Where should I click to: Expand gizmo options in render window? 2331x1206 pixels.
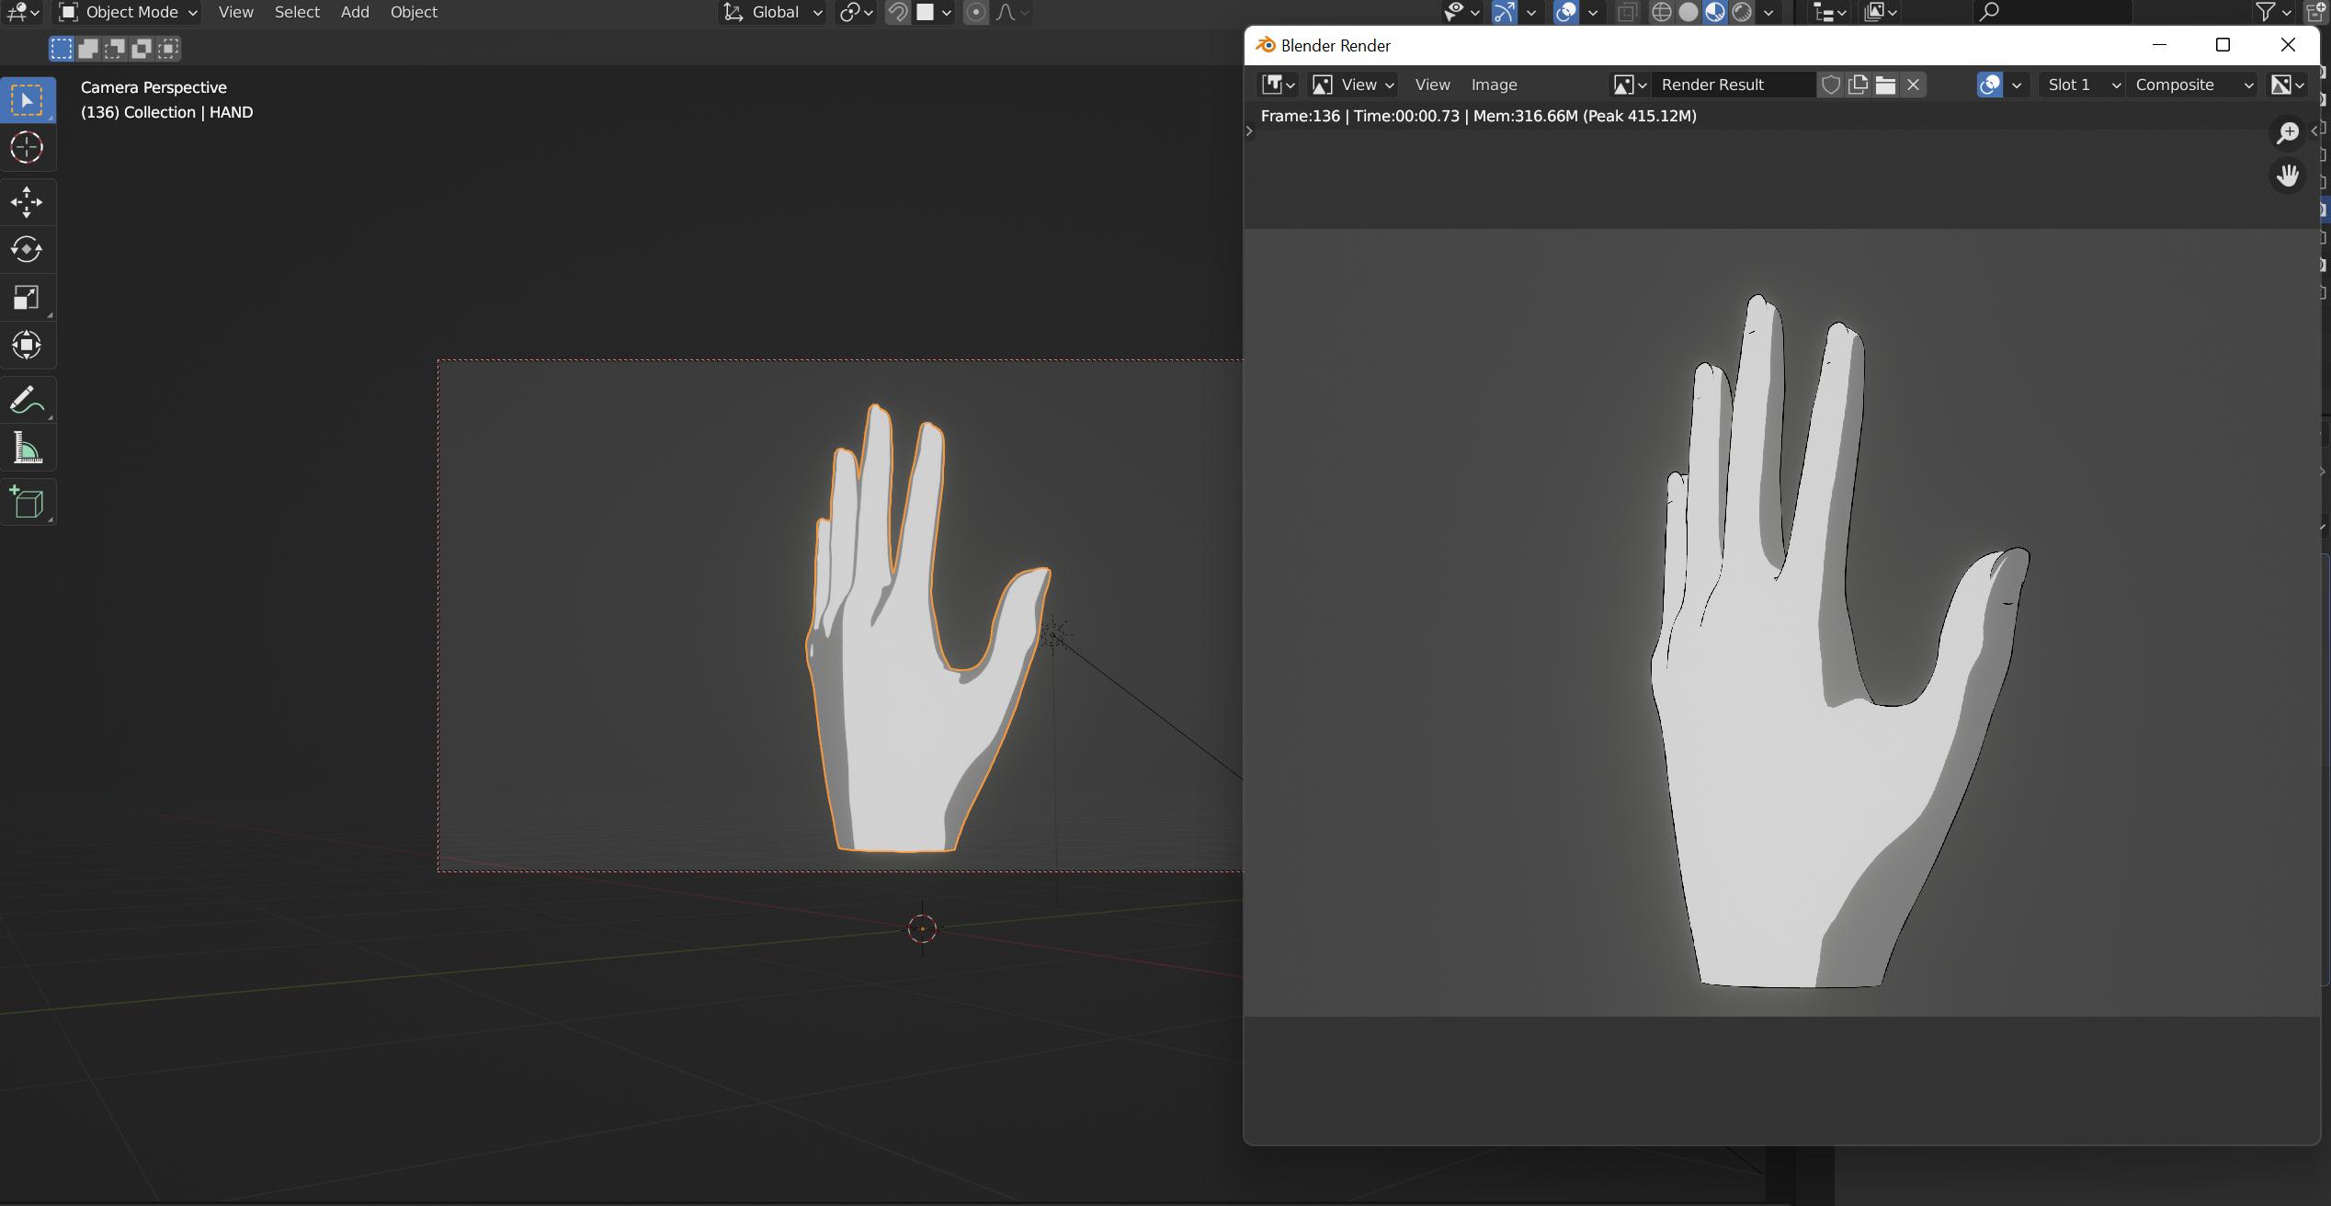2017,85
